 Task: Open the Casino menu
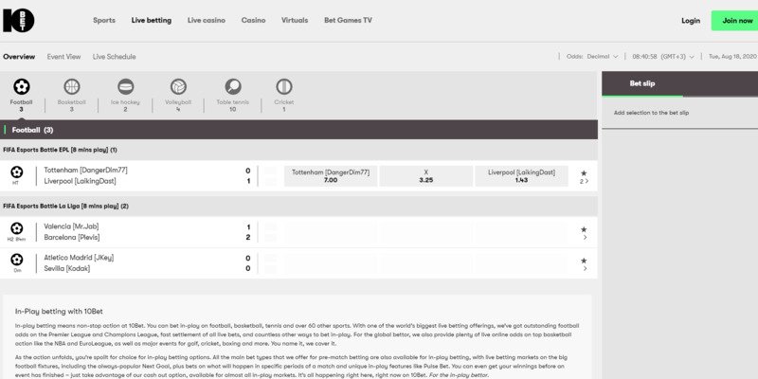click(253, 20)
